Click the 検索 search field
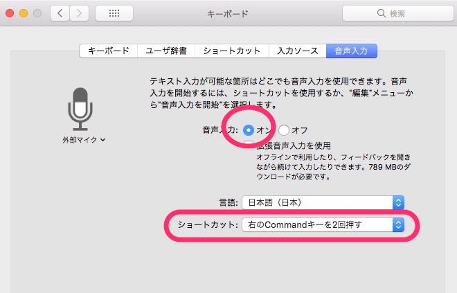 coord(398,13)
